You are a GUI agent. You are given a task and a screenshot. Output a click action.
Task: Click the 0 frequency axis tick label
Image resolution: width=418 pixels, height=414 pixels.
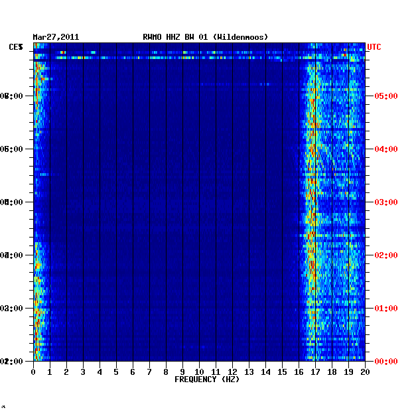pos(33,372)
